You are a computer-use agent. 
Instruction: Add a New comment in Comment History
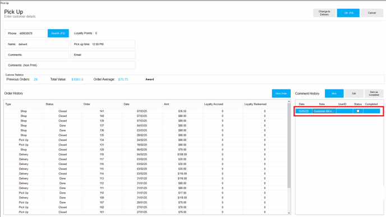[x=334, y=93]
